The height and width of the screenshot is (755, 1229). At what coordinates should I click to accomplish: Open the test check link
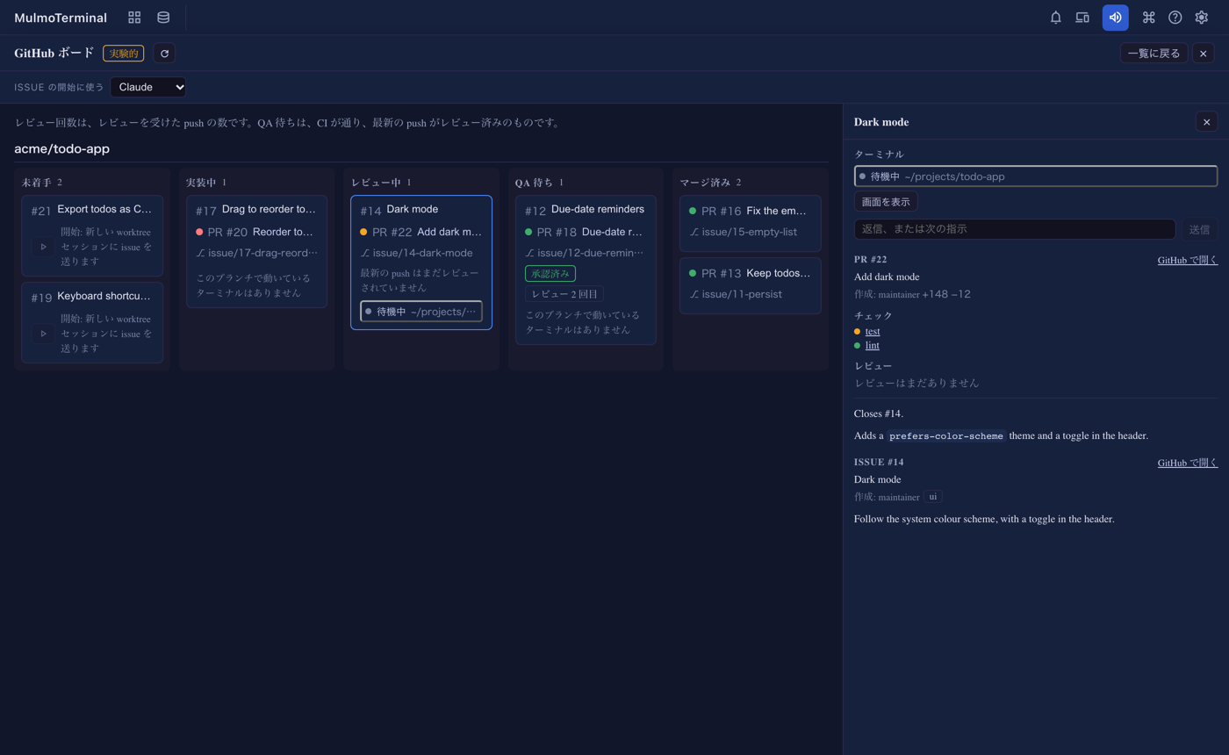pyautogui.click(x=873, y=331)
